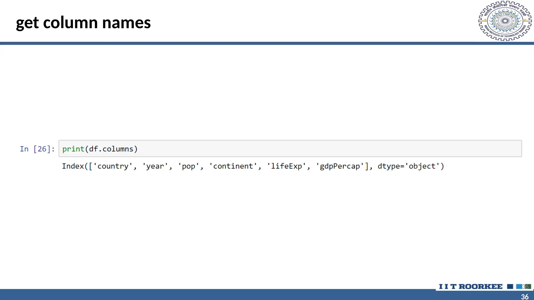Screen dimensions: 534x300
Task: Click dtype='object' in the output
Action: [x=409, y=166]
